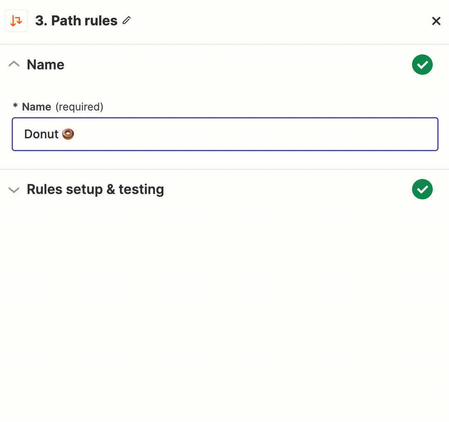
Task: Click the green checkmark for Name section
Action: click(x=422, y=65)
